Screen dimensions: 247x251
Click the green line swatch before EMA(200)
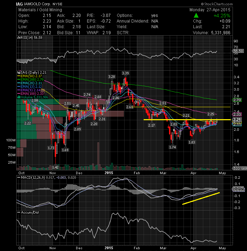[19, 80]
